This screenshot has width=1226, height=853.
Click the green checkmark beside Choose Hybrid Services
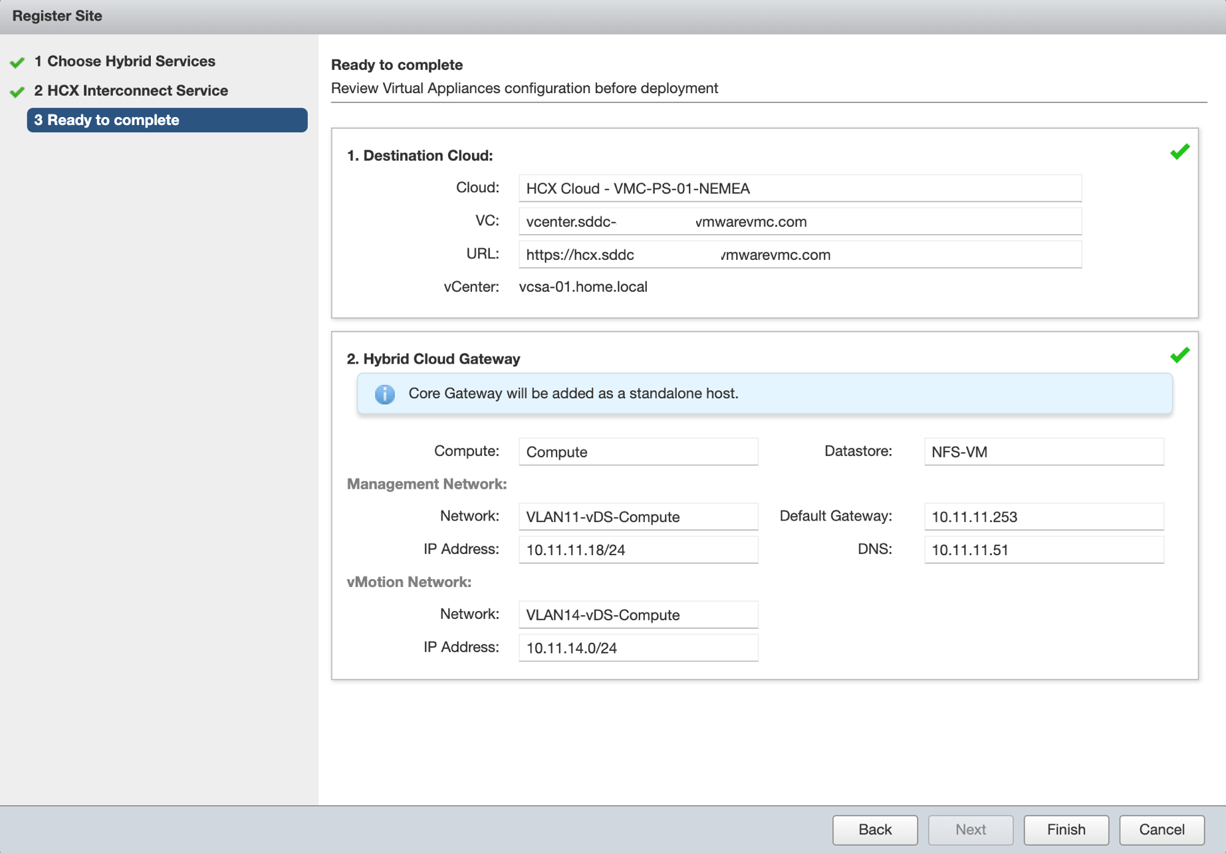coord(17,62)
